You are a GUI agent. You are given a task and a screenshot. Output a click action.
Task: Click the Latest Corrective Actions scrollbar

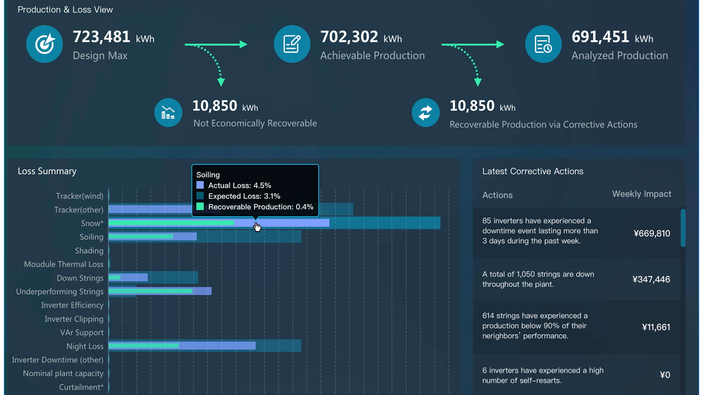683,228
